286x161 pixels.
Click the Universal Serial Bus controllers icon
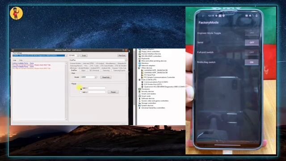click(139, 108)
